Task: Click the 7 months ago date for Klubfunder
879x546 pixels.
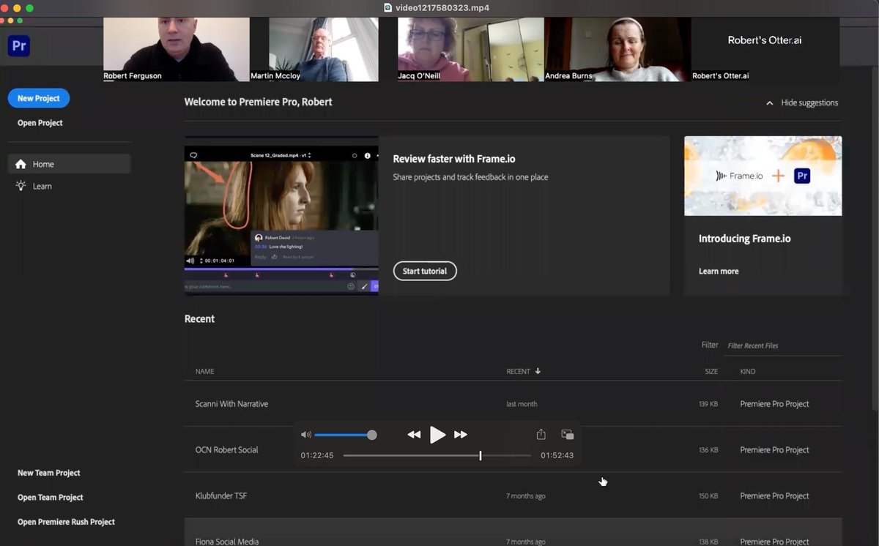Action: point(526,496)
